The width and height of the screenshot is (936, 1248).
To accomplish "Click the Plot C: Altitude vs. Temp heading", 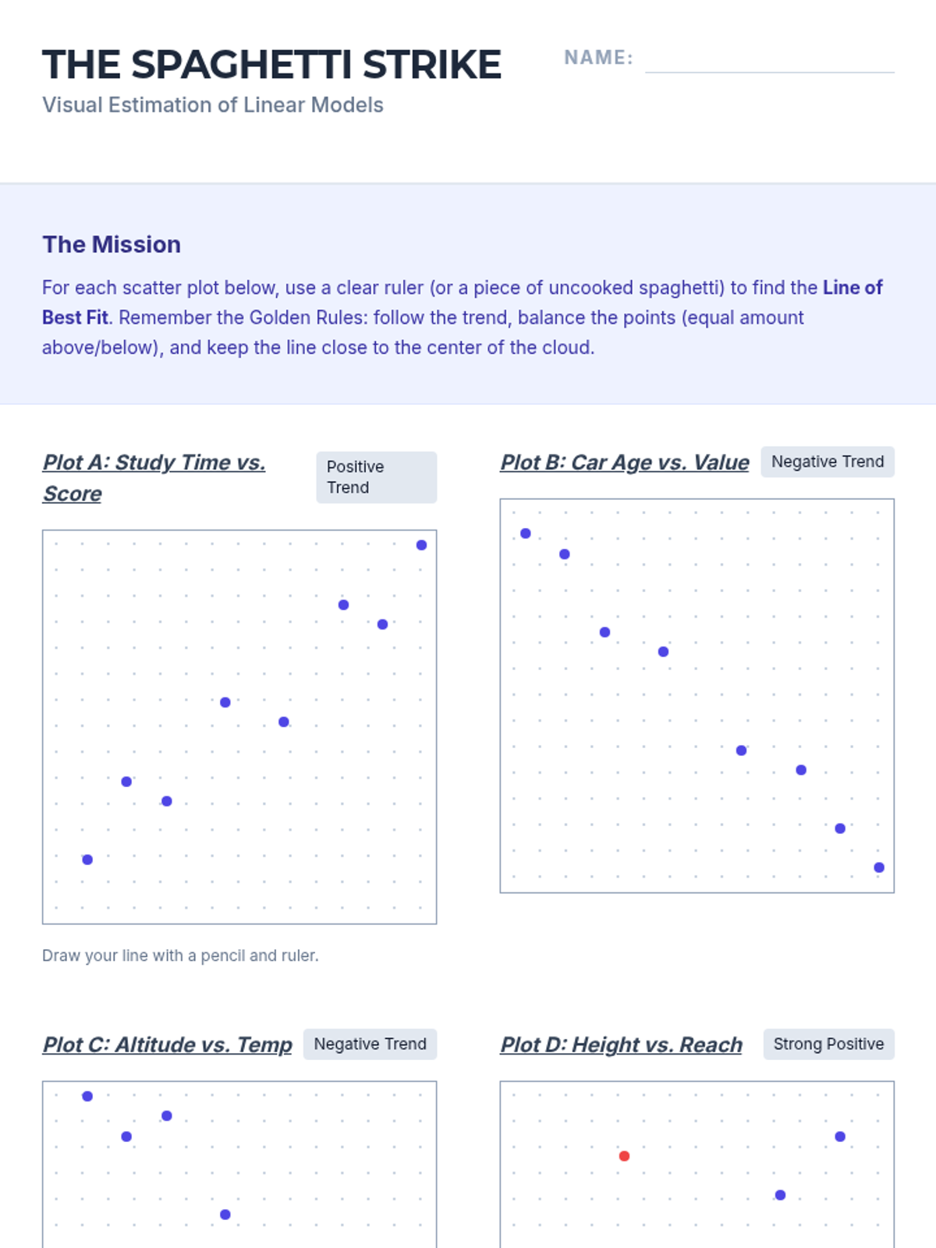I will tap(167, 1044).
